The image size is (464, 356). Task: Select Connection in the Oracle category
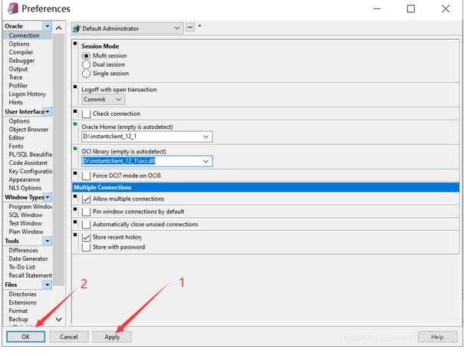[24, 35]
